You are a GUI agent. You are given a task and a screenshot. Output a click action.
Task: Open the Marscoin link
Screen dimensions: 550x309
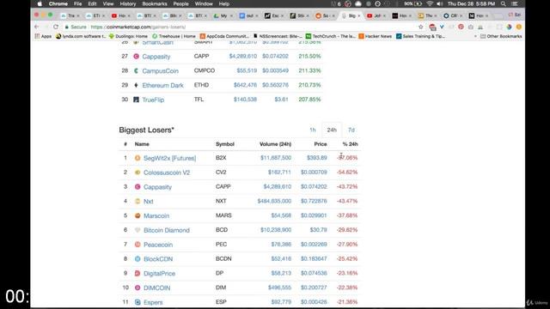coord(156,215)
